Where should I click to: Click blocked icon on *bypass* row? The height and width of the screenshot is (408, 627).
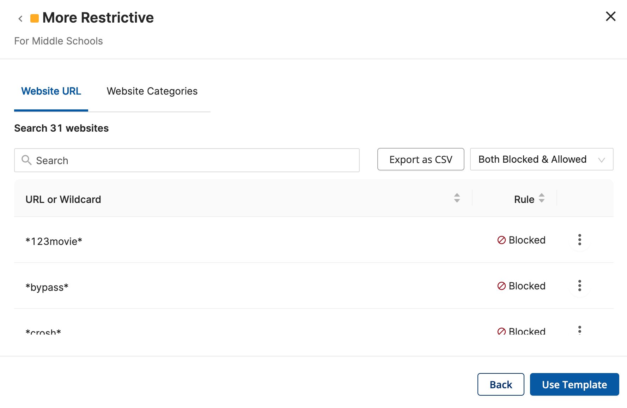pyautogui.click(x=501, y=286)
